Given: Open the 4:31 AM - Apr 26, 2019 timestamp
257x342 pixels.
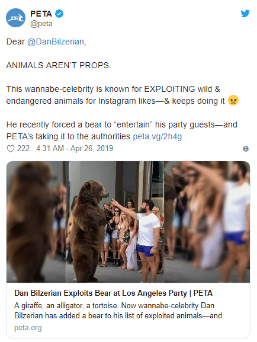Looking at the screenshot, I should 75,149.
